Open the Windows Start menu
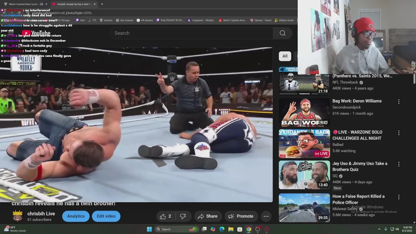 click(149, 229)
